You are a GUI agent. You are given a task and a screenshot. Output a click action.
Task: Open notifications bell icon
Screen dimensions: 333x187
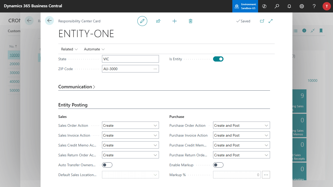click(x=289, y=6)
